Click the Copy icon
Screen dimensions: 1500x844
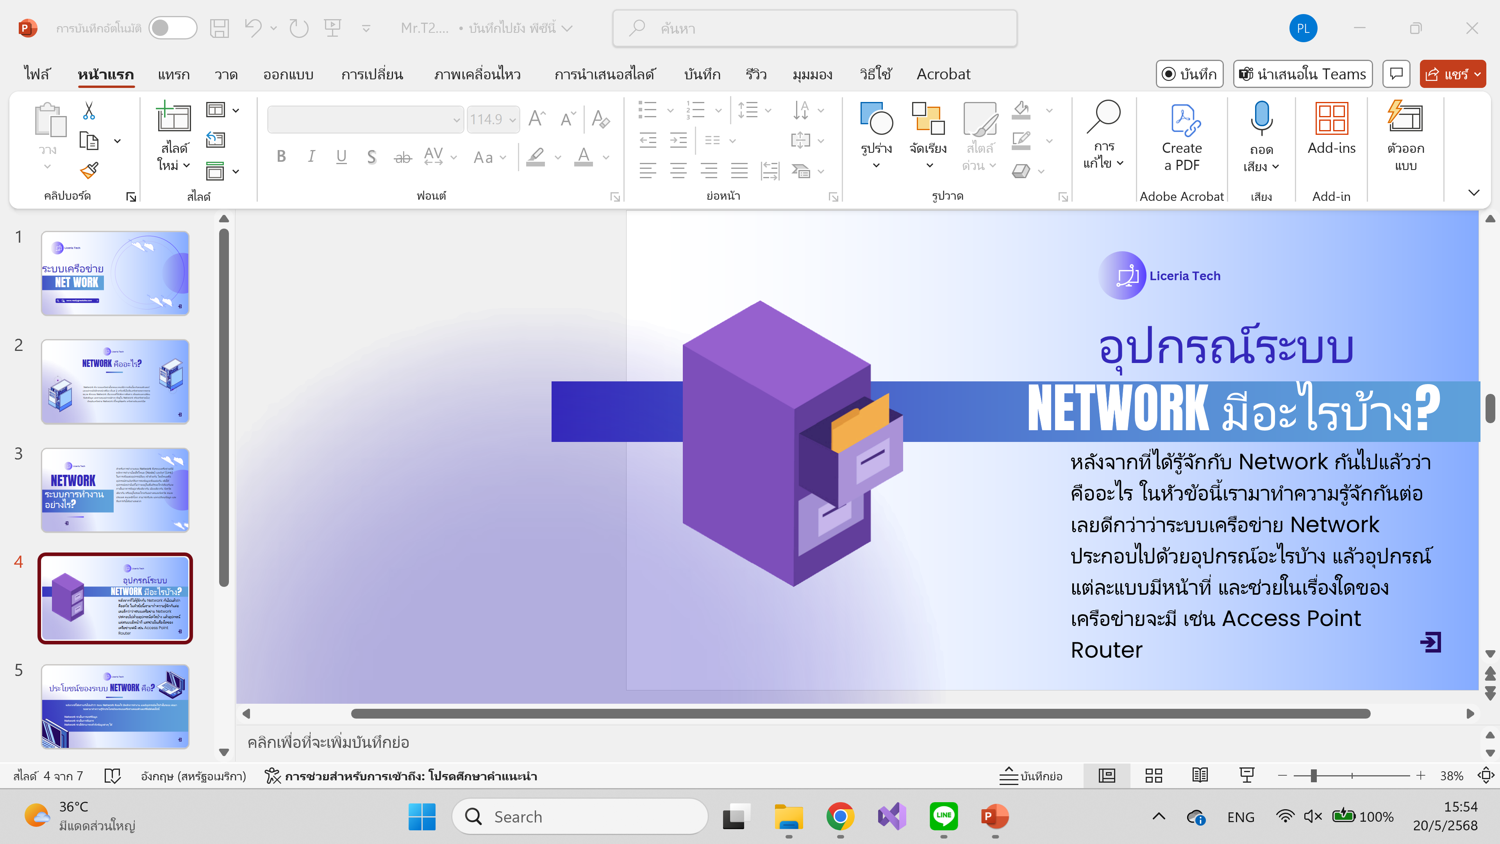[x=89, y=141]
